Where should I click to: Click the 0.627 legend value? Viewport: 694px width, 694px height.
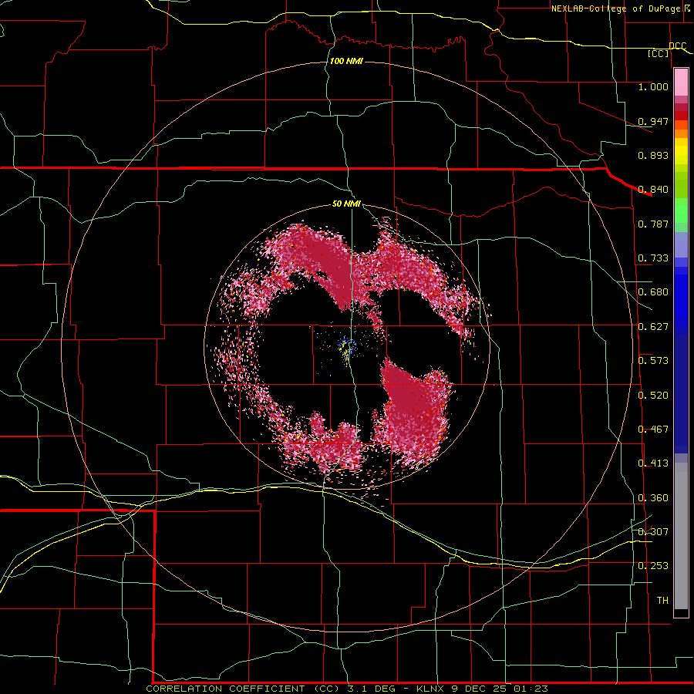coord(653,327)
